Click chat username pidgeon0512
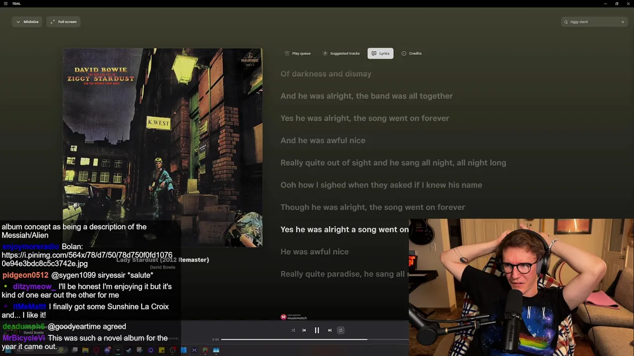 (25, 275)
